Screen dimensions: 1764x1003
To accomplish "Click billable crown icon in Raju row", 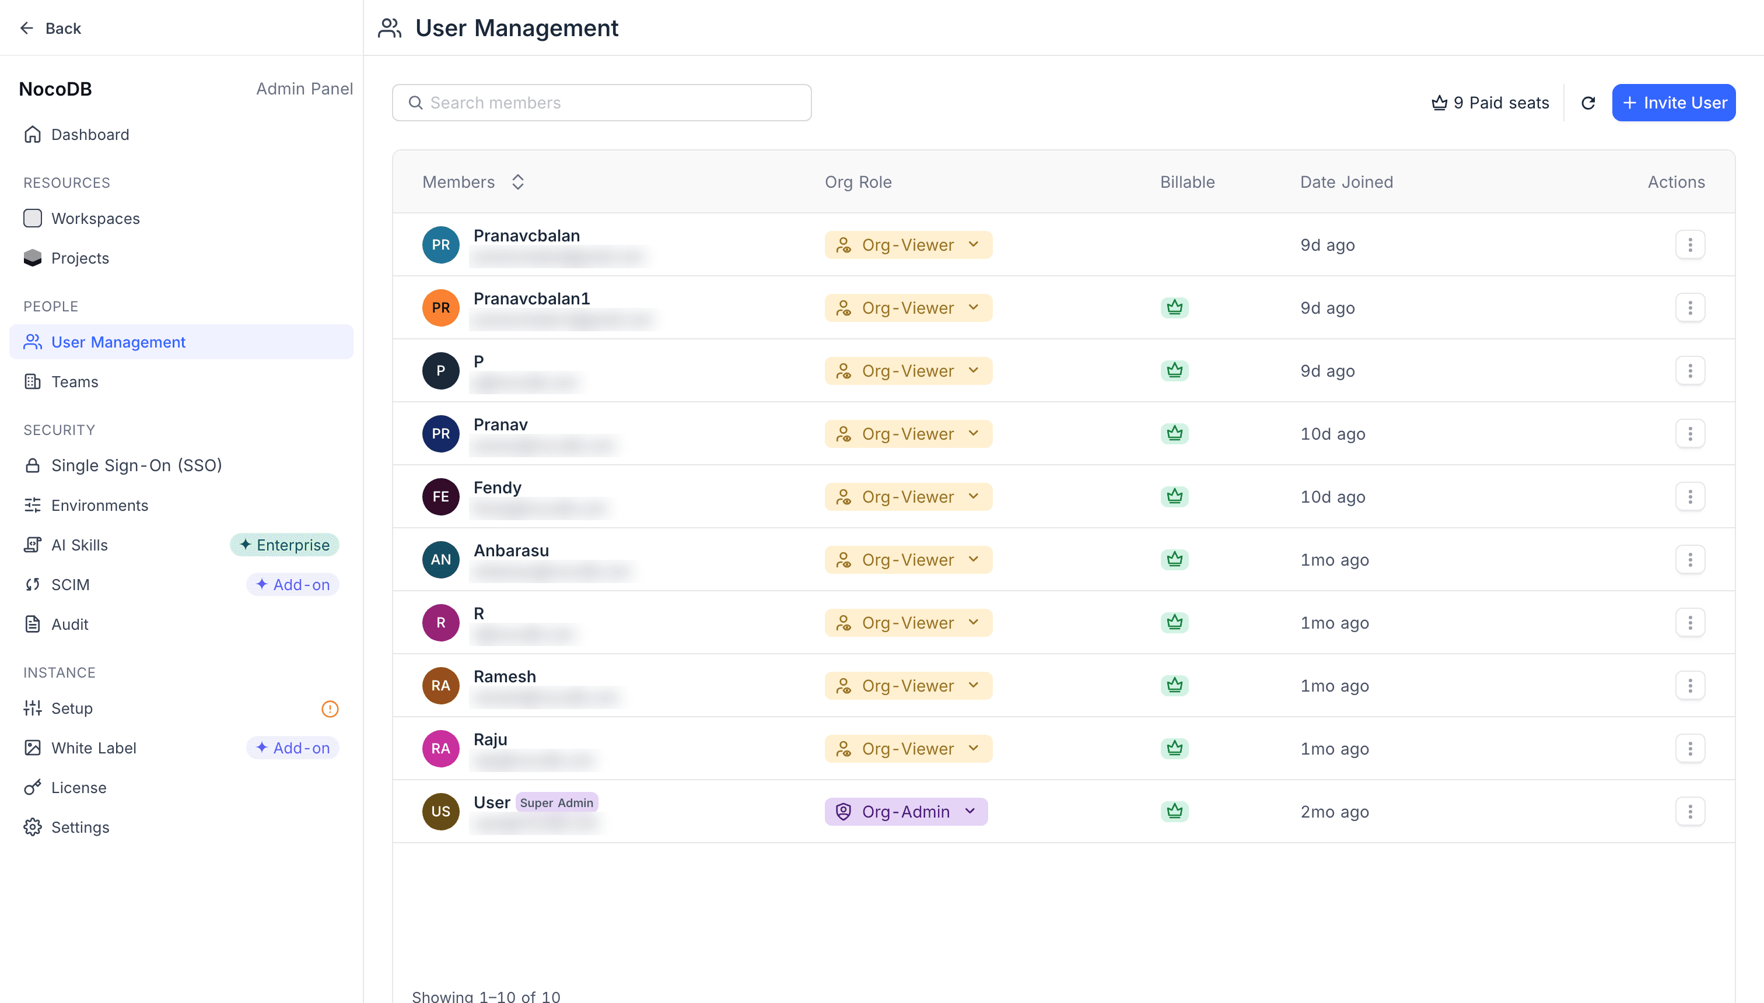I will click(x=1174, y=748).
